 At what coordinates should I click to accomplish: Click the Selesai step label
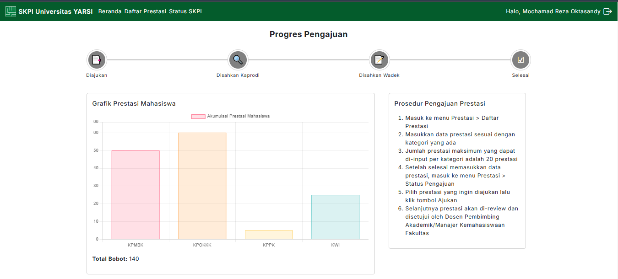coord(521,75)
